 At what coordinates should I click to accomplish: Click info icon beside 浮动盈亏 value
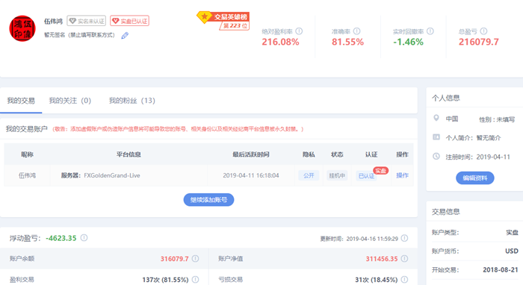coord(84,238)
